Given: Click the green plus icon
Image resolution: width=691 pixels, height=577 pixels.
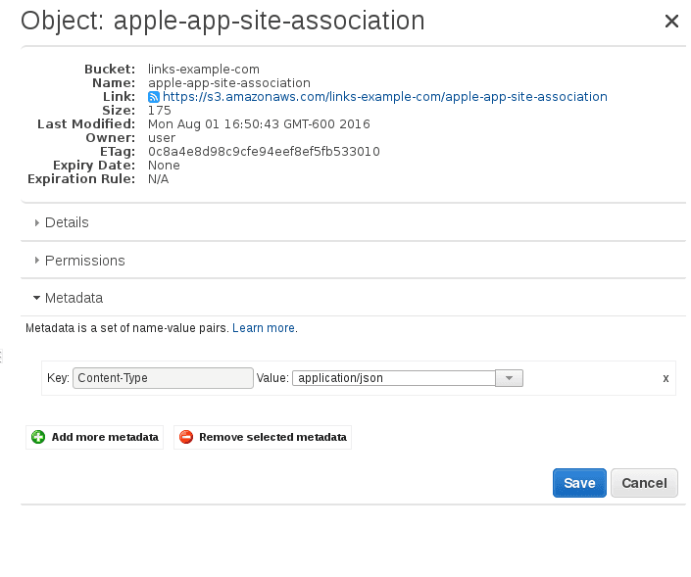Looking at the screenshot, I should click(38, 437).
